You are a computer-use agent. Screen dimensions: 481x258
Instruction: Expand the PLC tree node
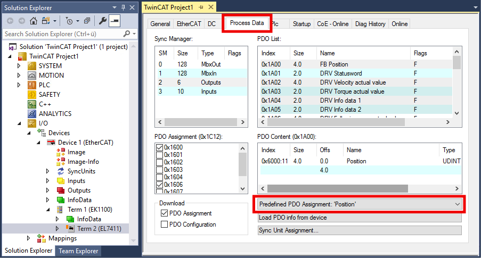click(x=19, y=85)
